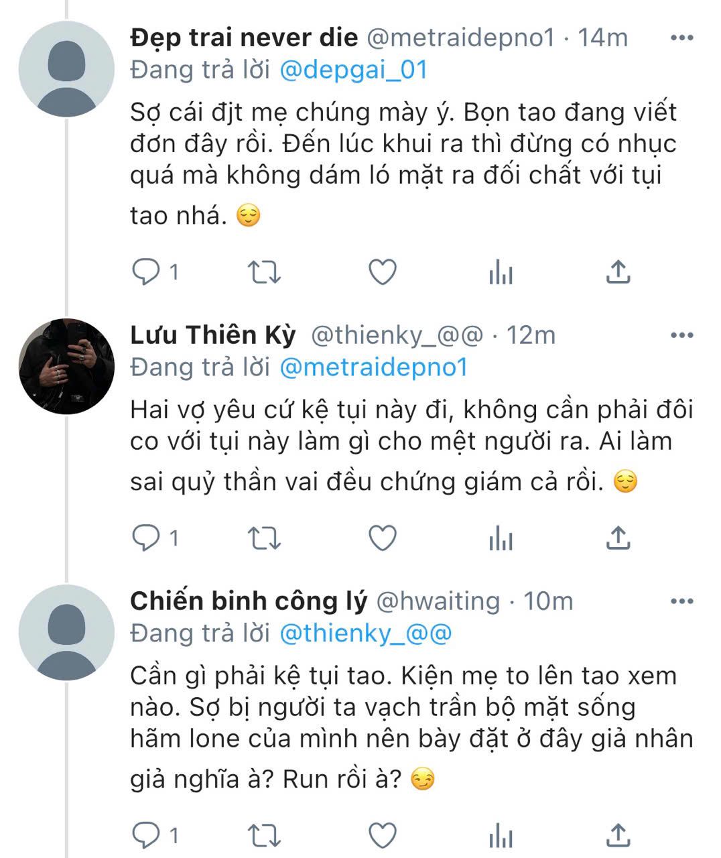This screenshot has height=858, width=721.
Task: Retweet Lưu Thiên Kỳ's post
Action: click(x=265, y=538)
